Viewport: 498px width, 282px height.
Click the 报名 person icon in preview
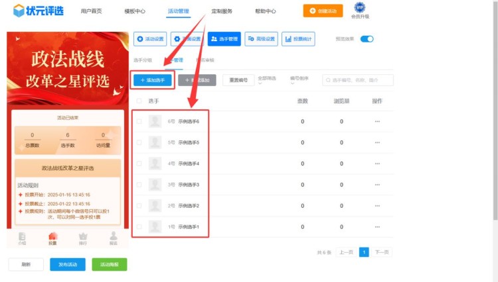(x=114, y=236)
